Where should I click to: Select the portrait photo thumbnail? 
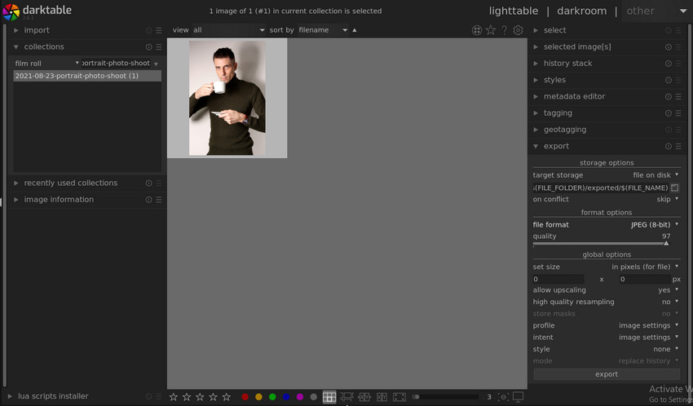click(x=227, y=98)
